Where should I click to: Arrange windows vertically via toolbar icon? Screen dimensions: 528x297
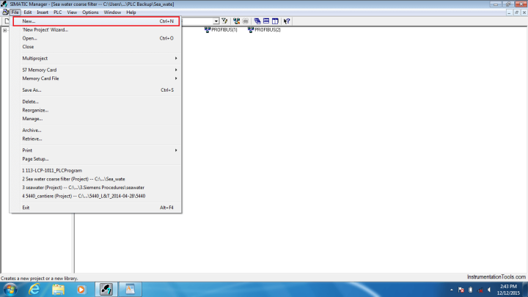[275, 21]
